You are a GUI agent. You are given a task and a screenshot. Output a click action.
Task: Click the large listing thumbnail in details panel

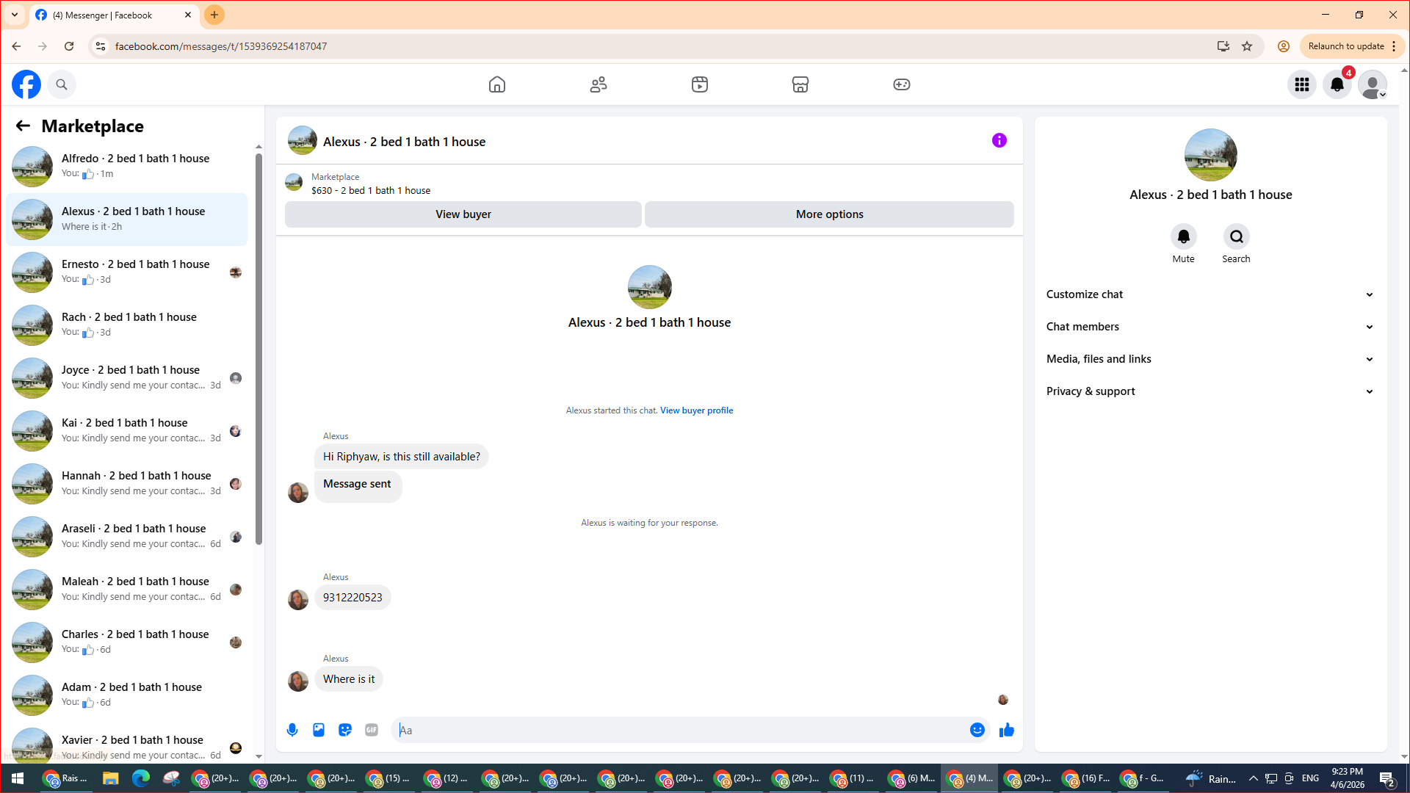pyautogui.click(x=1211, y=155)
